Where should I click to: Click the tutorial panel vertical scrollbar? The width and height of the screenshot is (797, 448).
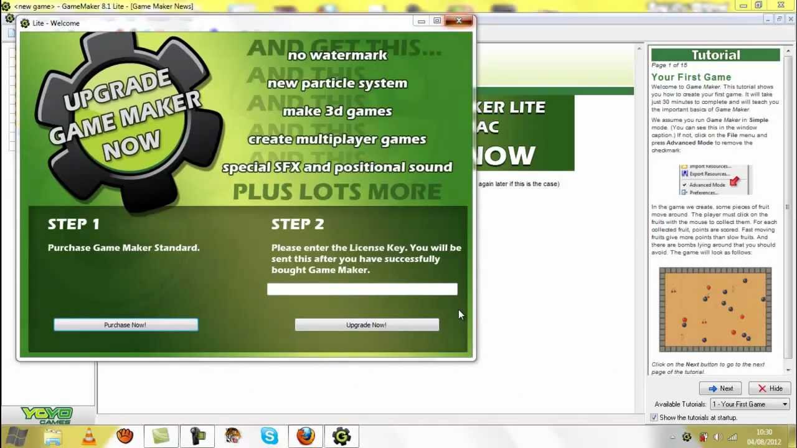(x=787, y=208)
